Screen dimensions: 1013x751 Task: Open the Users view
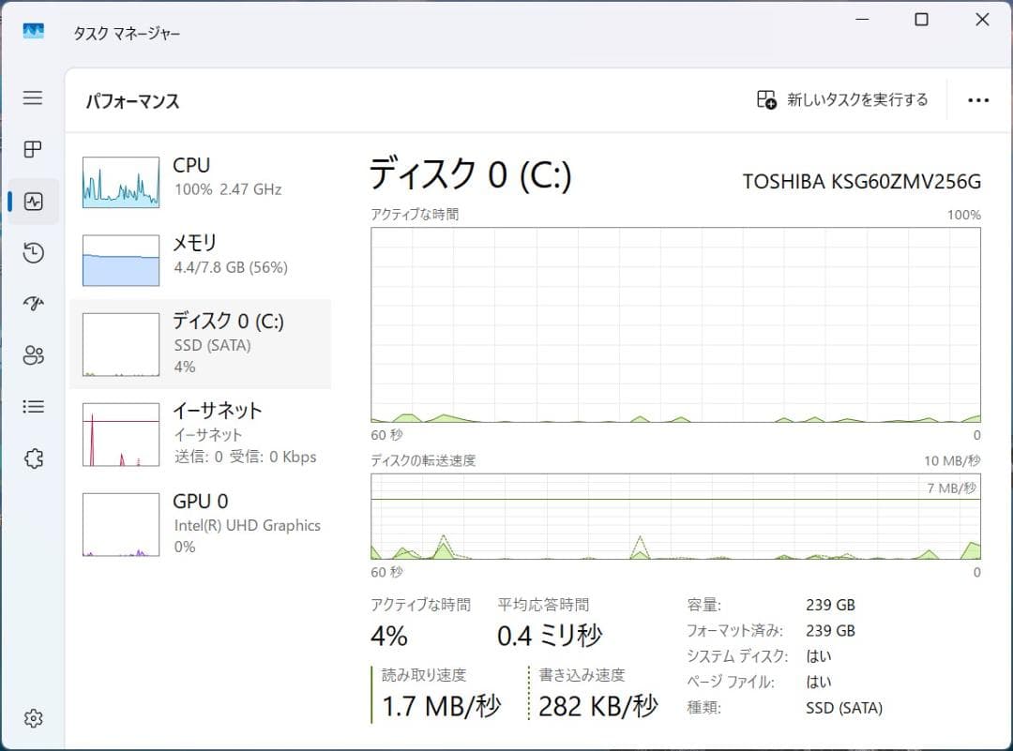point(33,355)
